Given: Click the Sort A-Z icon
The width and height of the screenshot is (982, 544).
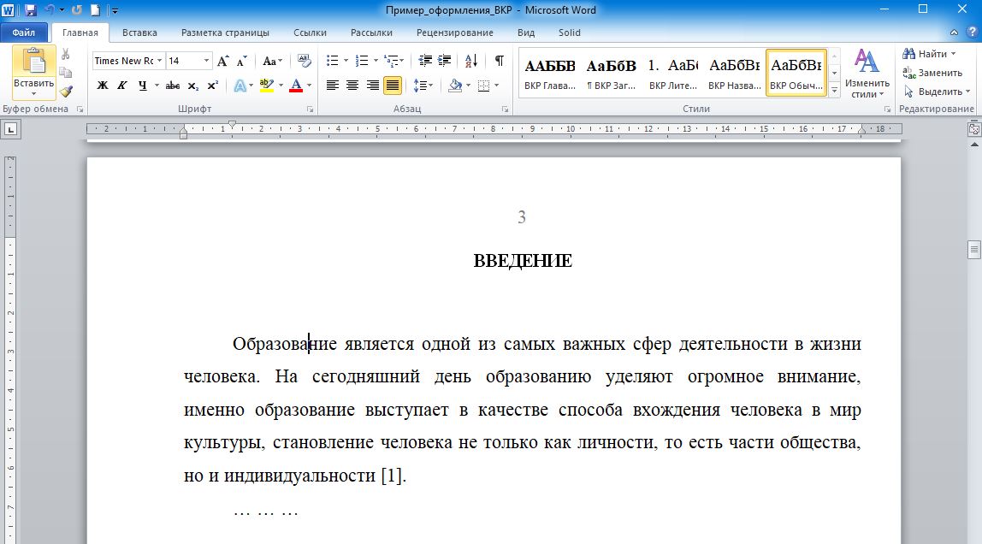Looking at the screenshot, I should click(x=471, y=61).
